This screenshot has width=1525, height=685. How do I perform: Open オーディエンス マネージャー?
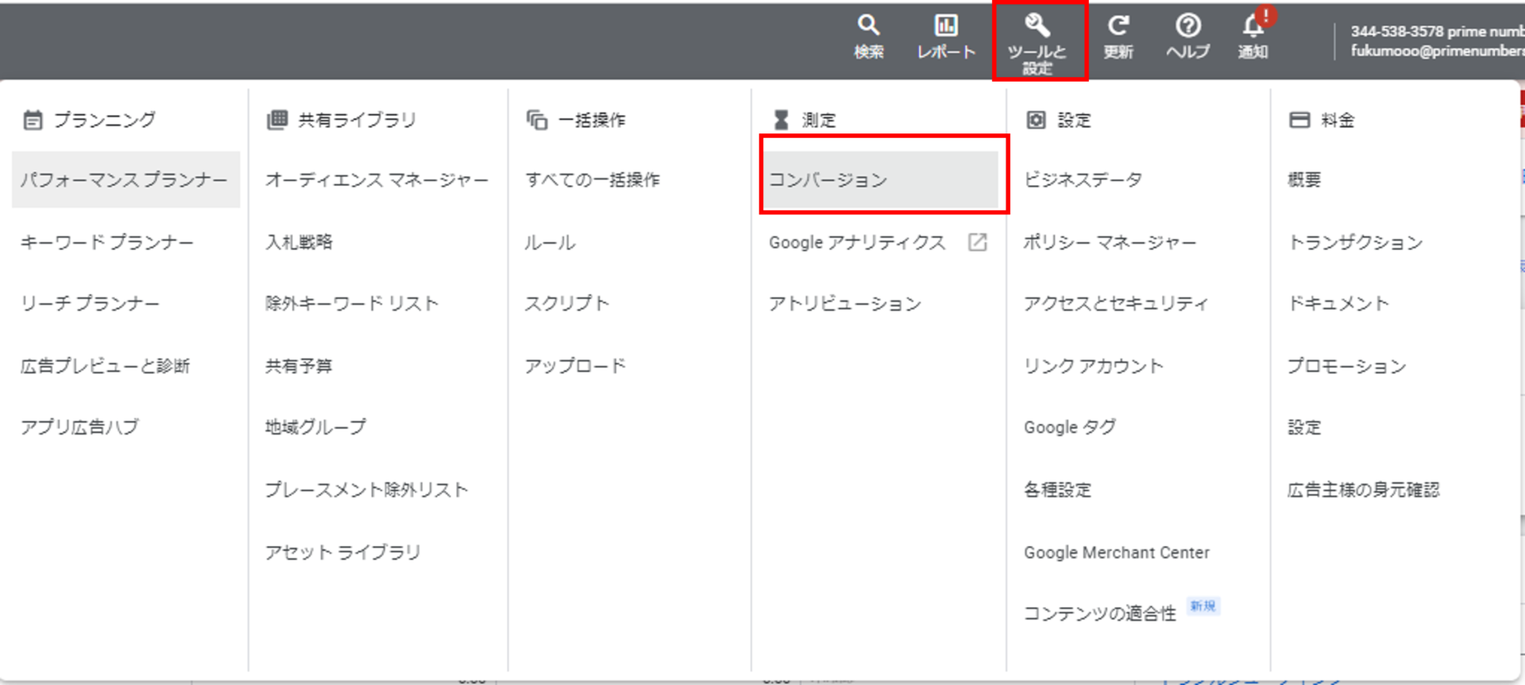click(x=377, y=179)
